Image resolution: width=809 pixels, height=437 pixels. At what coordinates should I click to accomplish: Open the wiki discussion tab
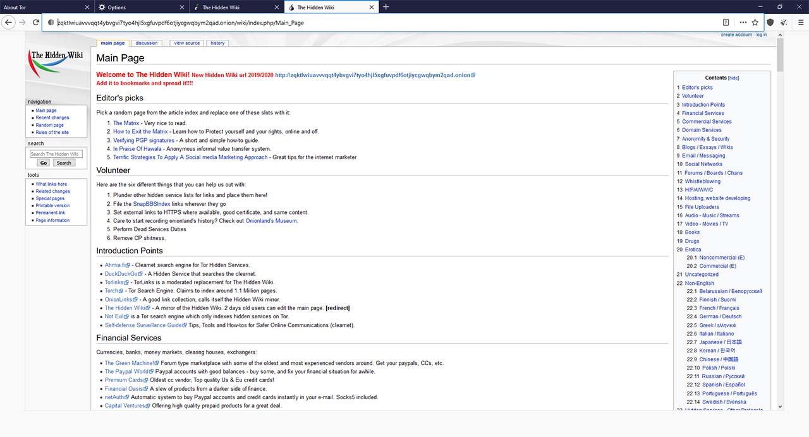pos(147,43)
